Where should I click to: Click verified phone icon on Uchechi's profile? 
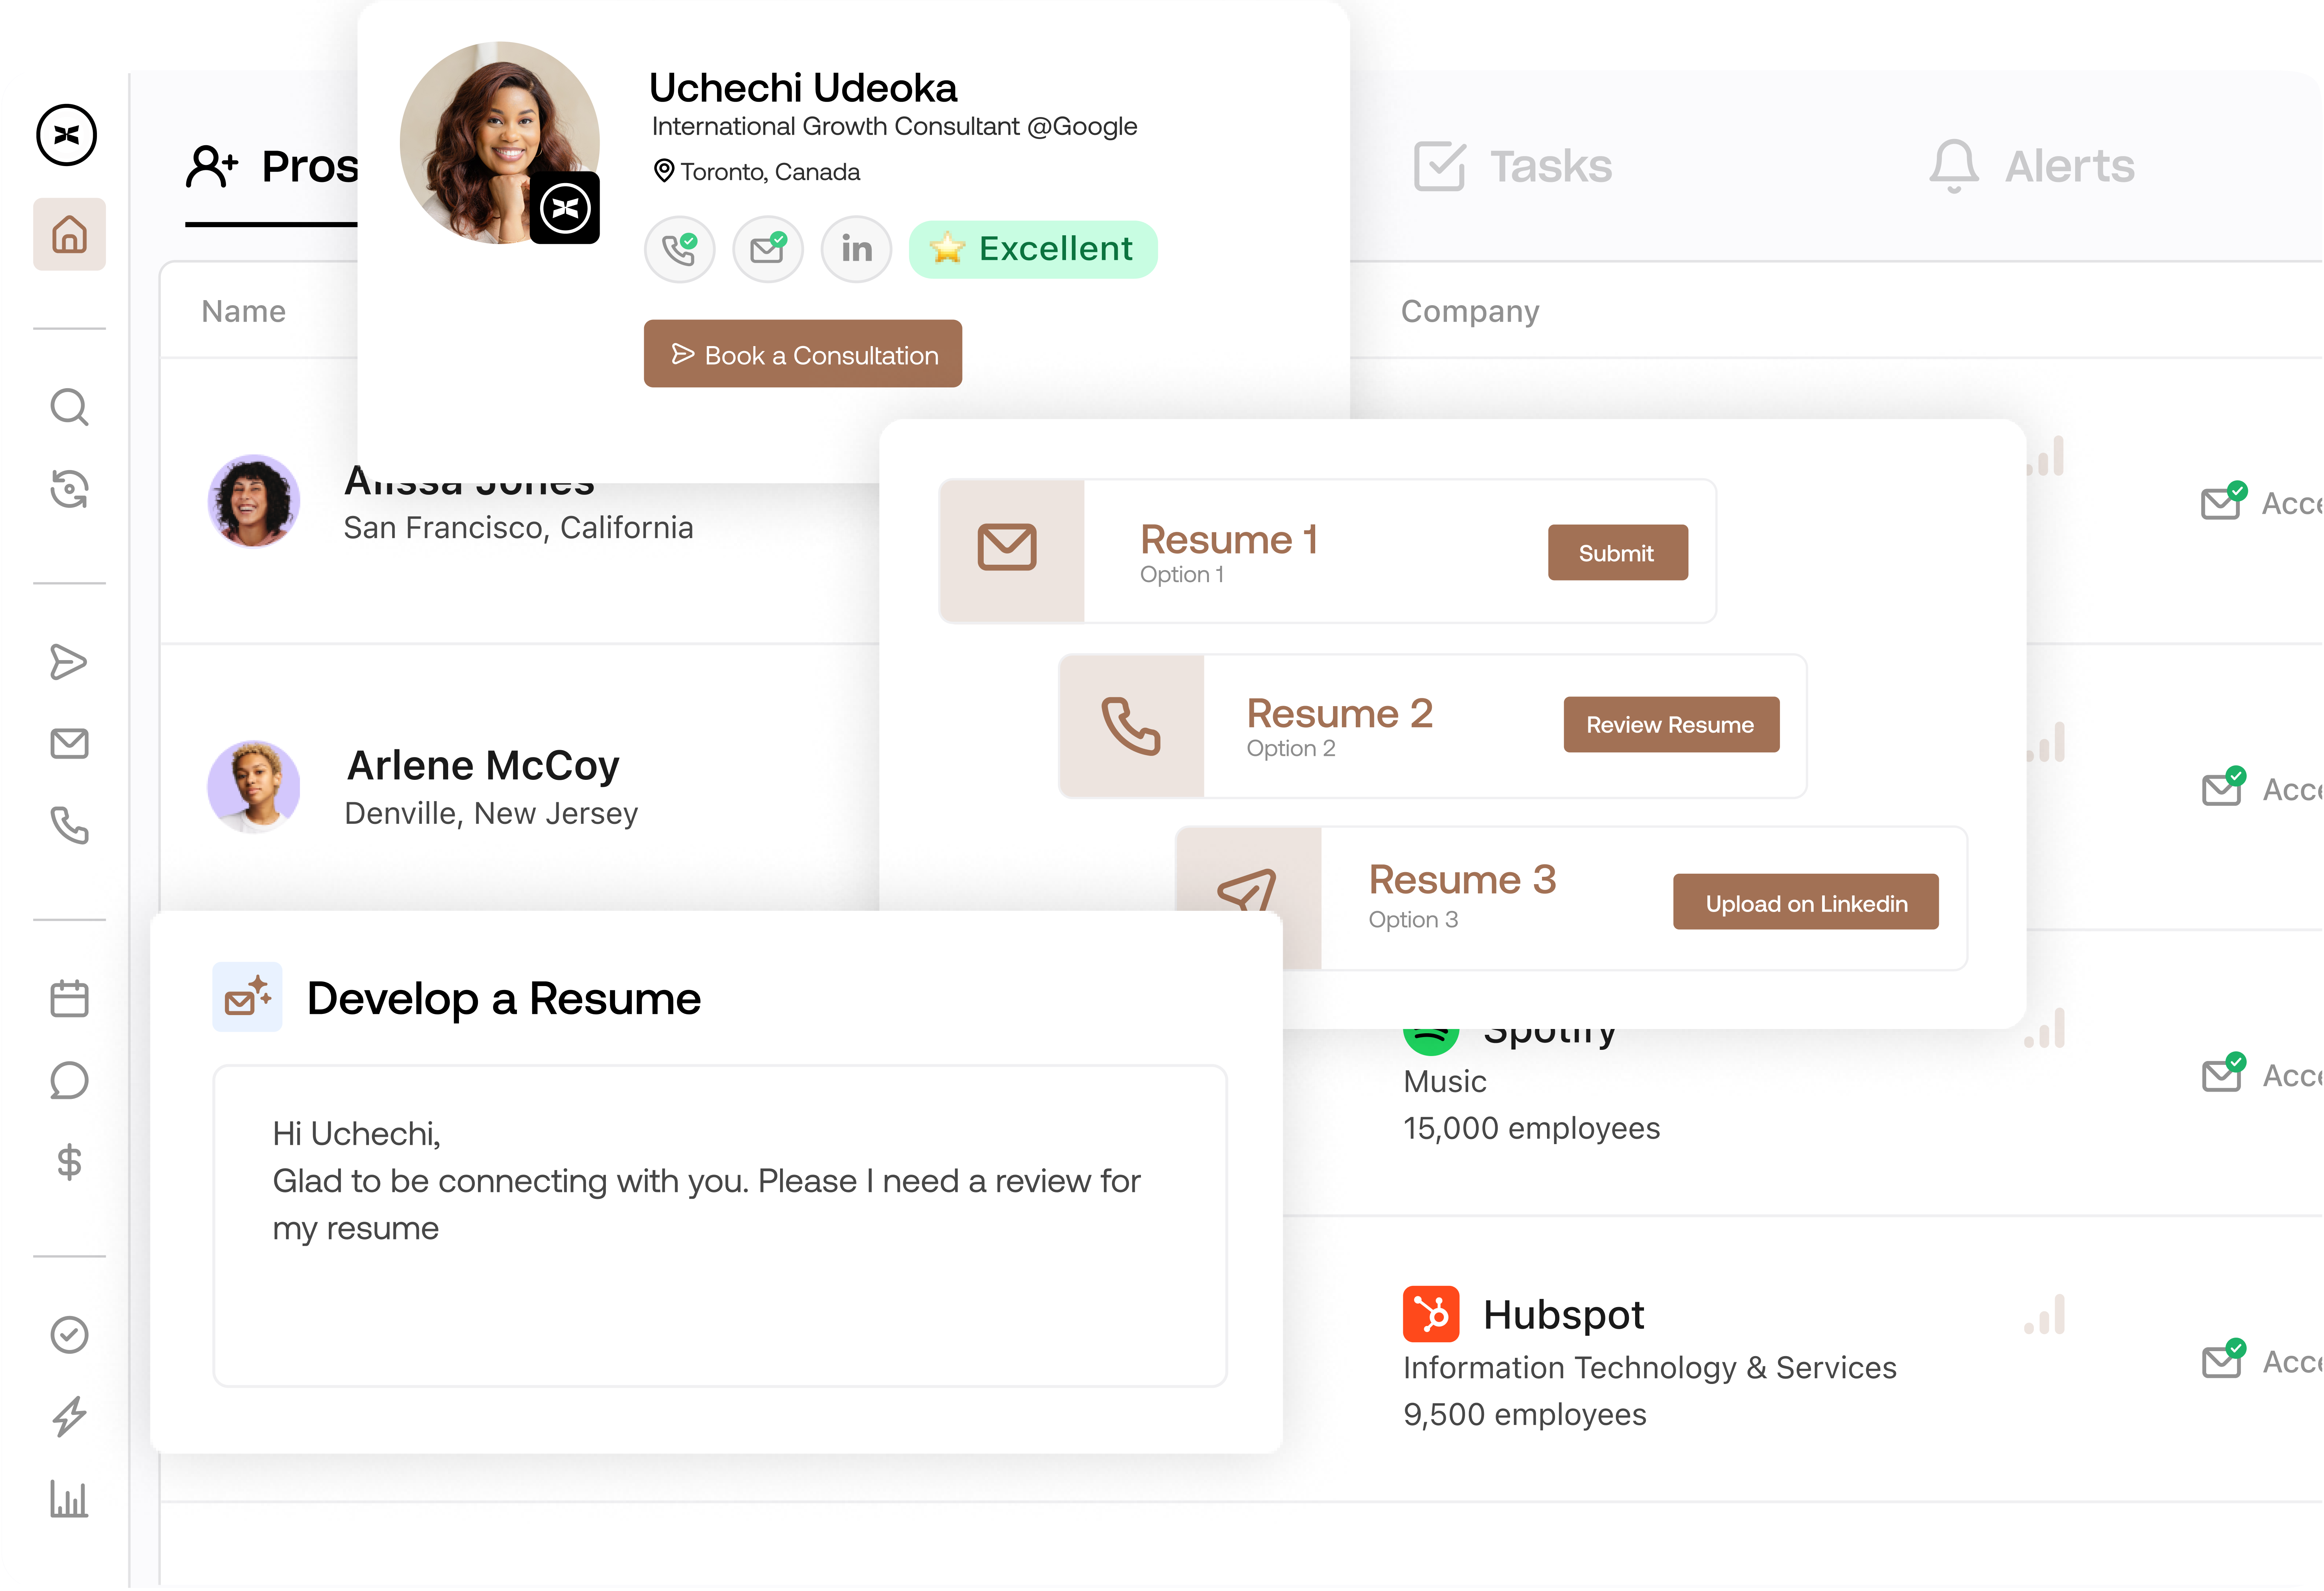point(680,249)
